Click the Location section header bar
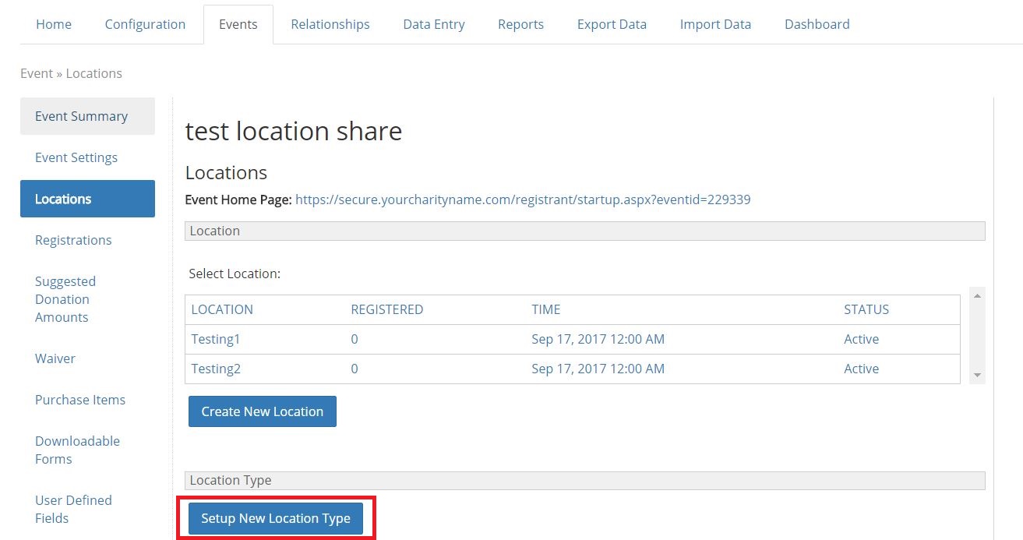Image resolution: width=1023 pixels, height=540 pixels. (585, 231)
